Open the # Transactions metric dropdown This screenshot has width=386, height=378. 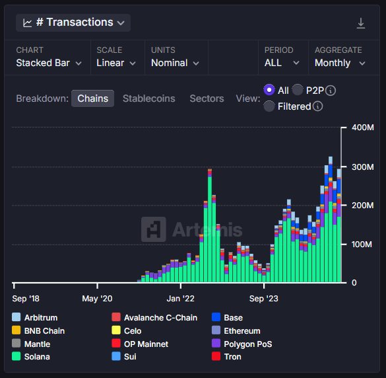[x=73, y=22]
